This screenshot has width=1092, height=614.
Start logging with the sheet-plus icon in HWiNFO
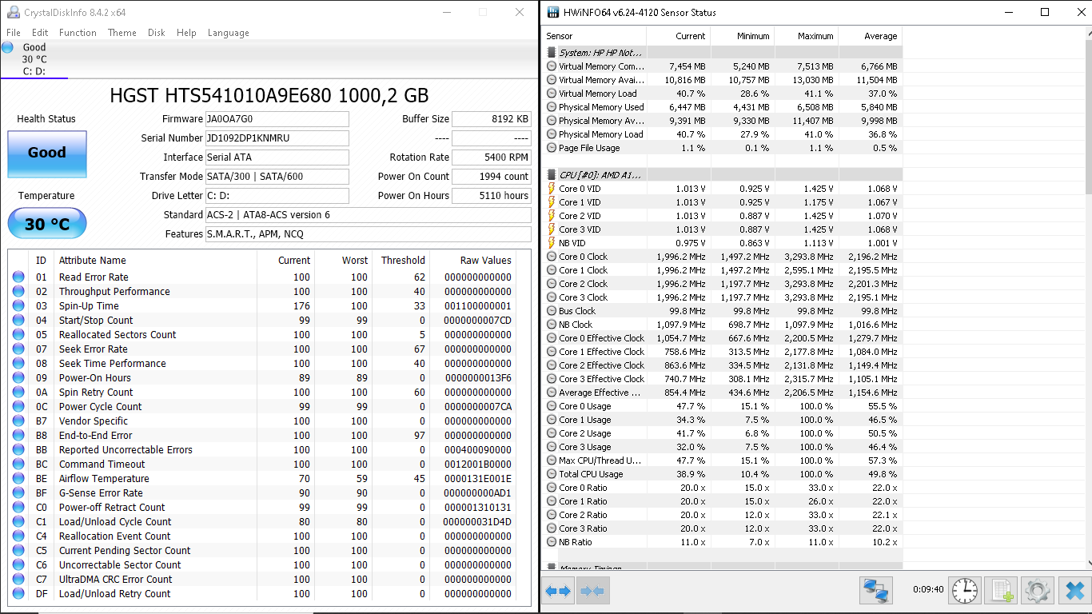pyautogui.click(x=1001, y=592)
